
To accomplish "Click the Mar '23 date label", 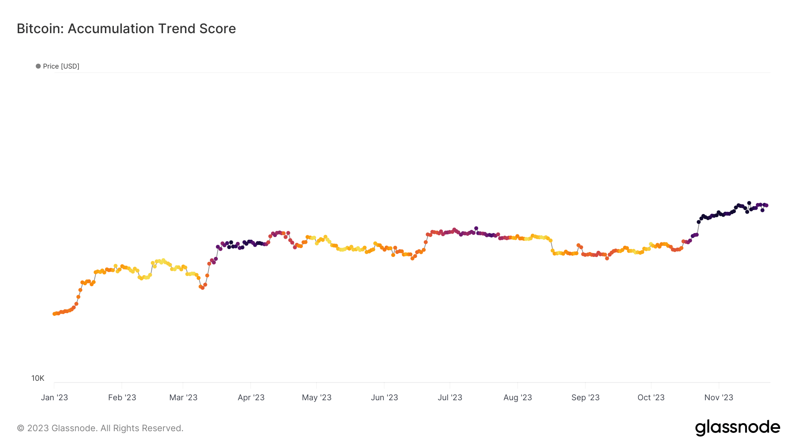I will [183, 398].
